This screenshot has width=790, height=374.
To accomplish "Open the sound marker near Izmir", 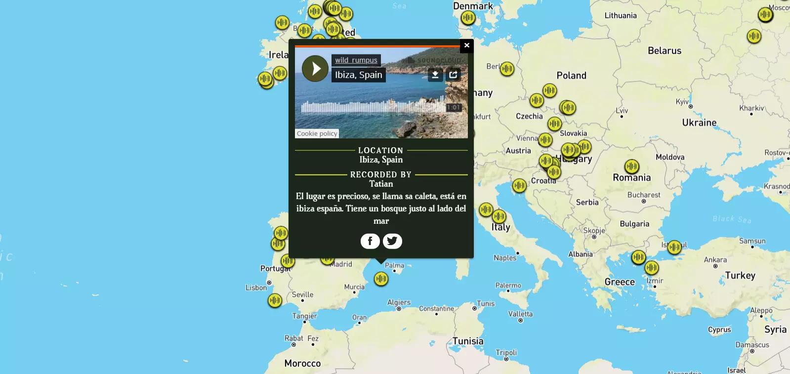I will tap(652, 268).
